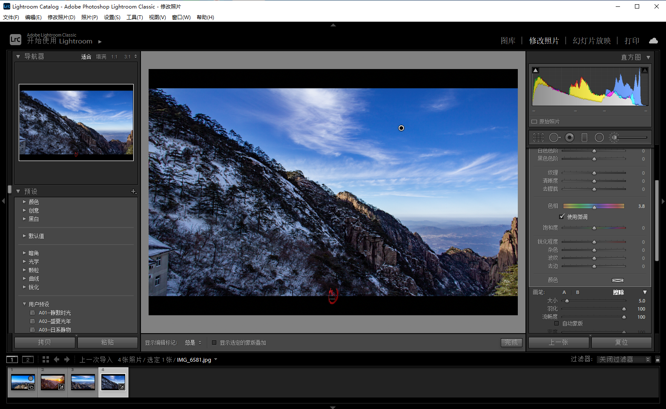The width and height of the screenshot is (666, 409).
Task: Click the 完成 button
Action: 511,343
